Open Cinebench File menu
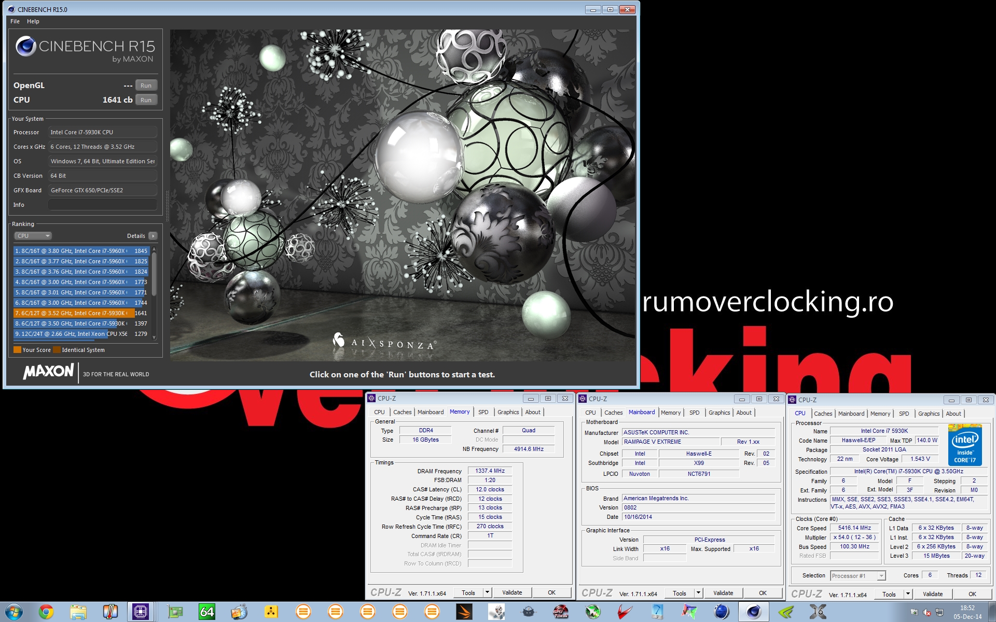996x622 pixels. point(15,21)
